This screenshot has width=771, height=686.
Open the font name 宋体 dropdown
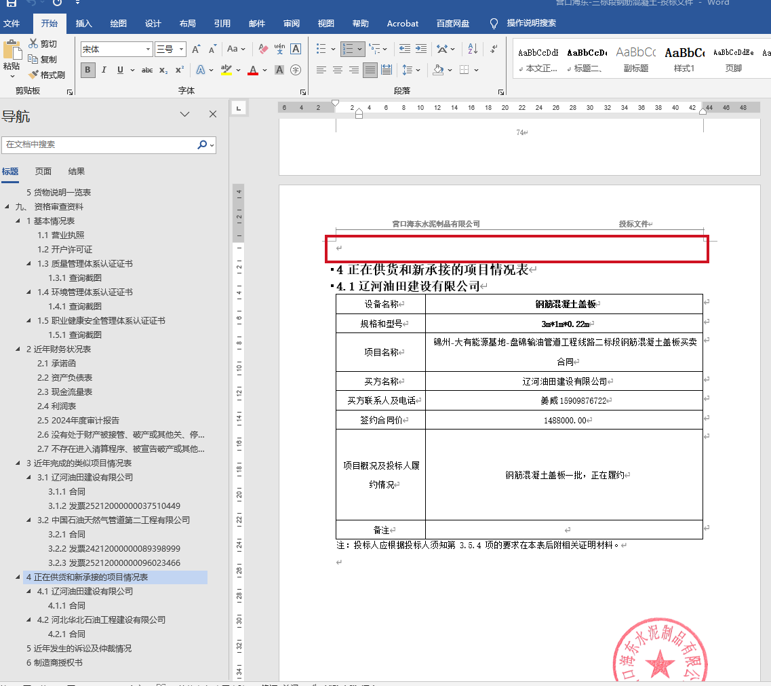(x=148, y=50)
